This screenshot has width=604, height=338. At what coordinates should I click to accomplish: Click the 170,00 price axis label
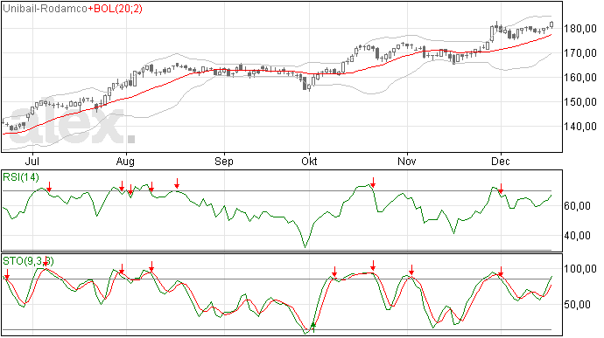[x=579, y=53]
